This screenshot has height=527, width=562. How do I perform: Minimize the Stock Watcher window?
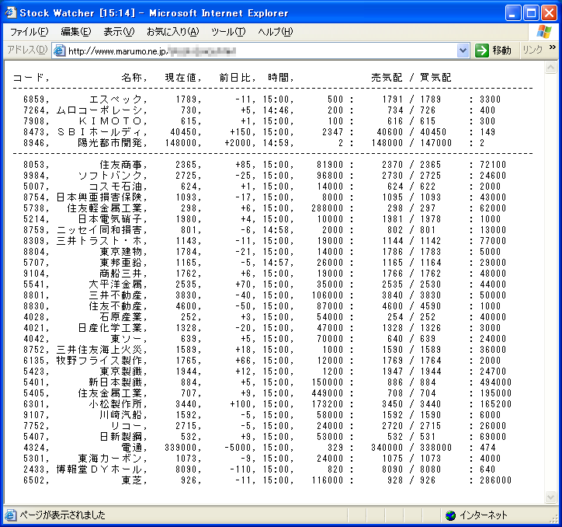[x=513, y=13]
